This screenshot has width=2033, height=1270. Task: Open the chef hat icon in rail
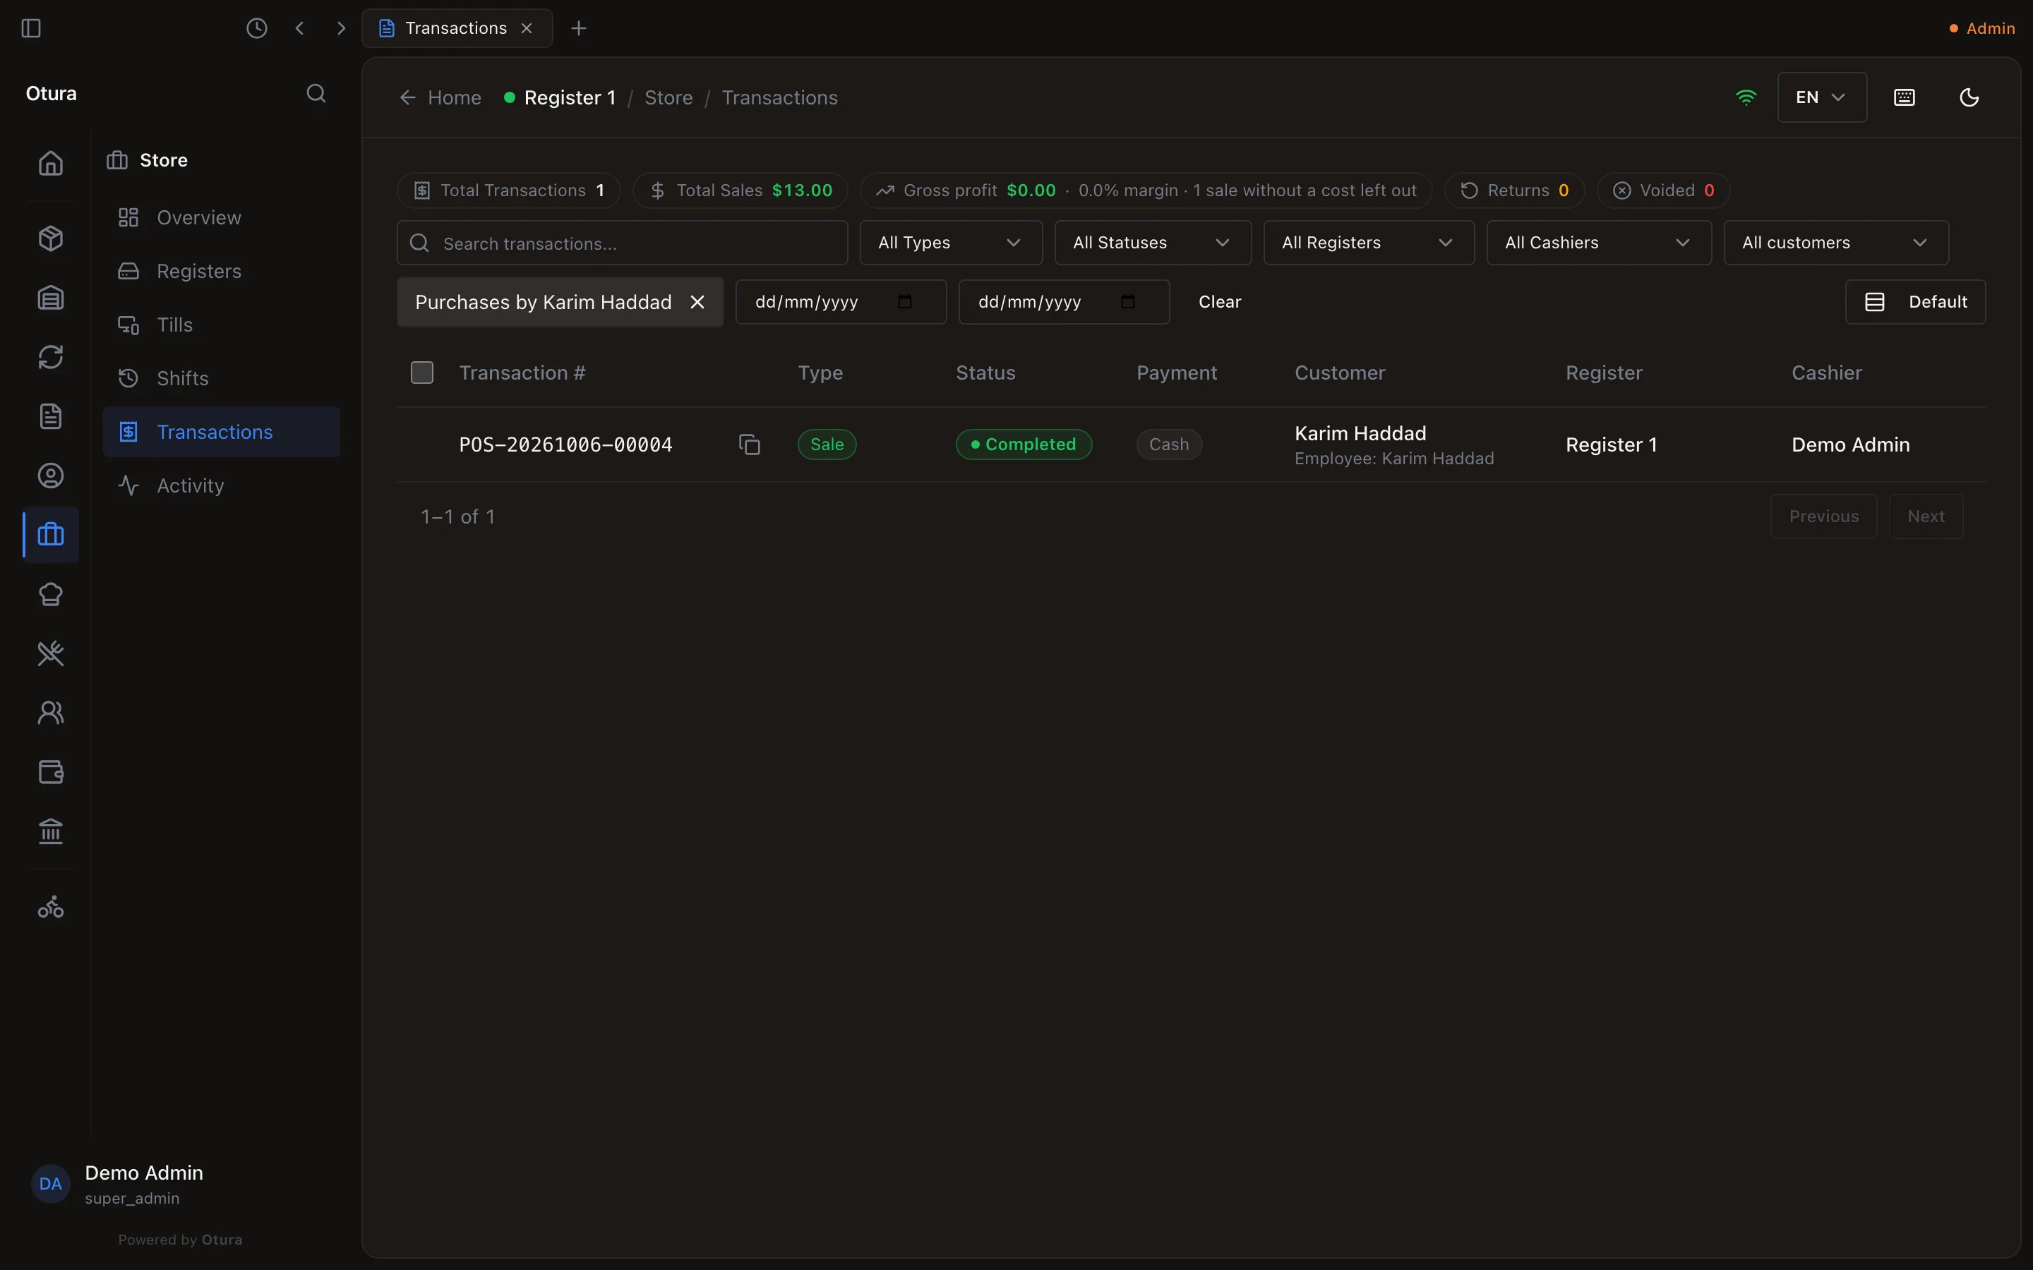pos(50,595)
